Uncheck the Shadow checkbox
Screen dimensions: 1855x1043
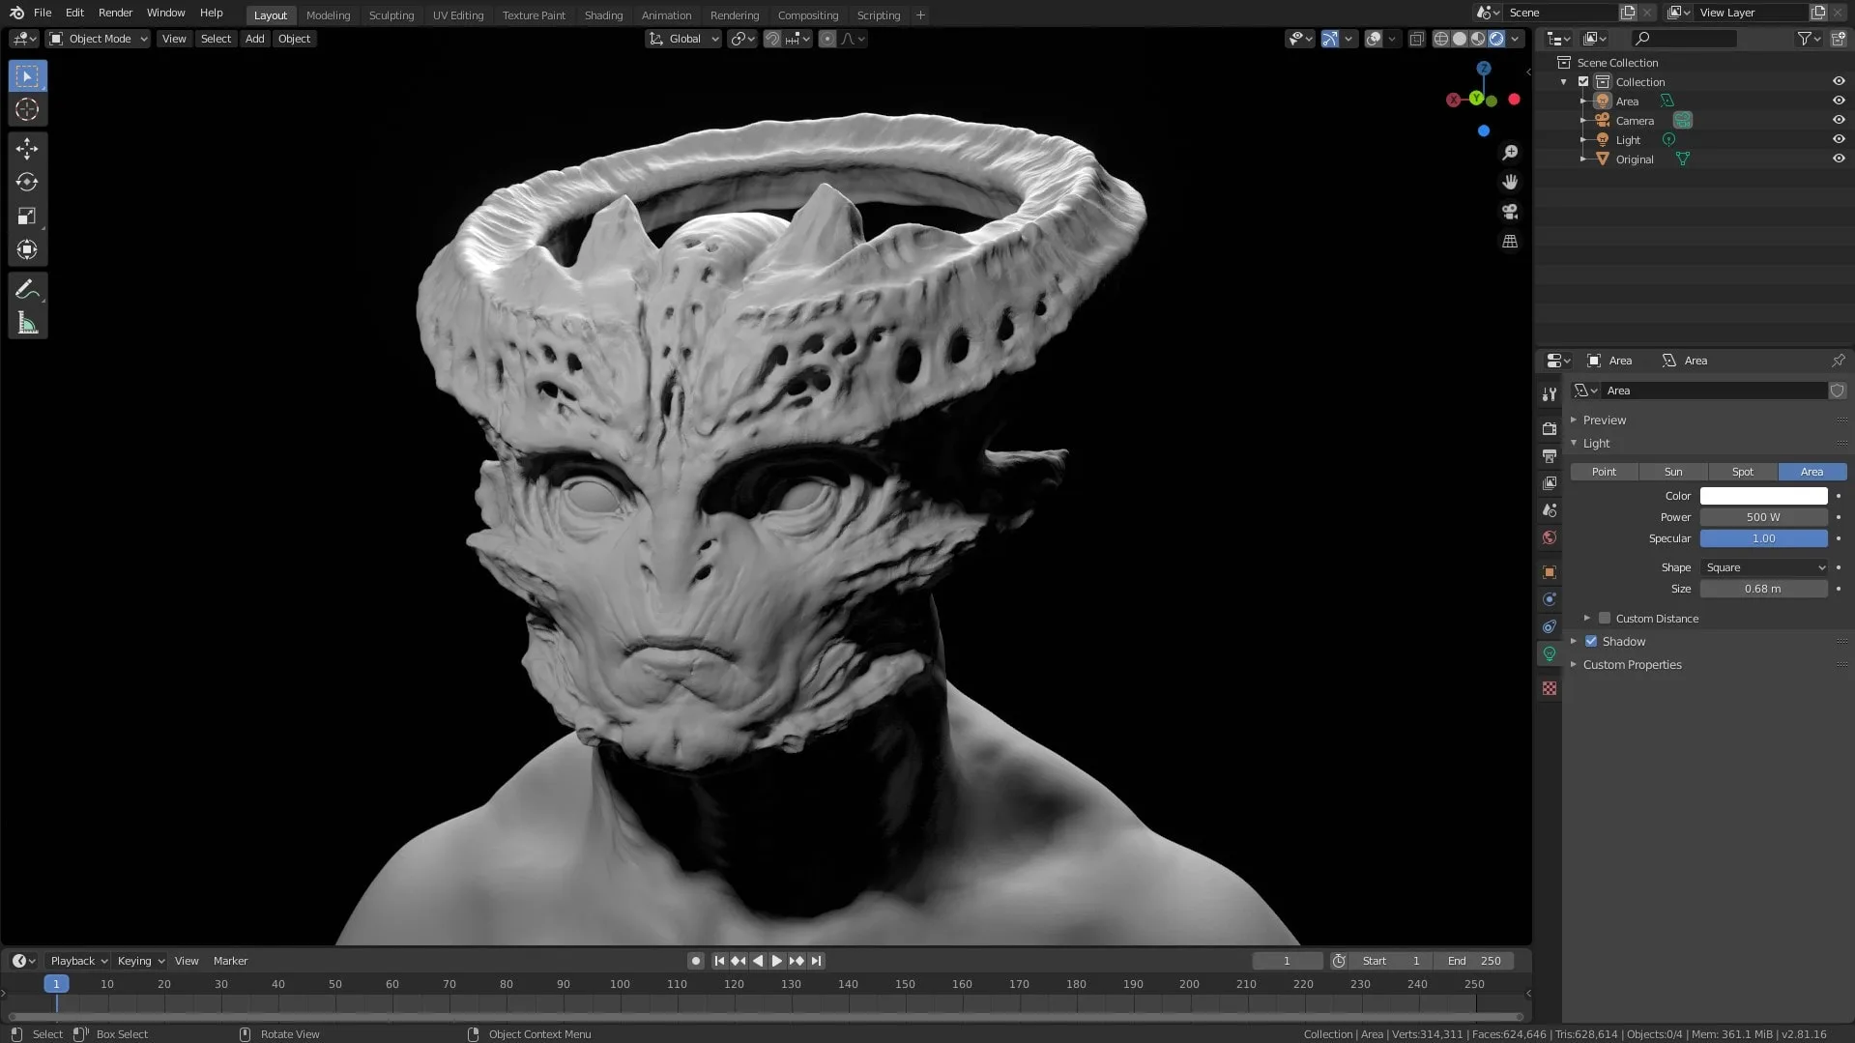point(1591,641)
